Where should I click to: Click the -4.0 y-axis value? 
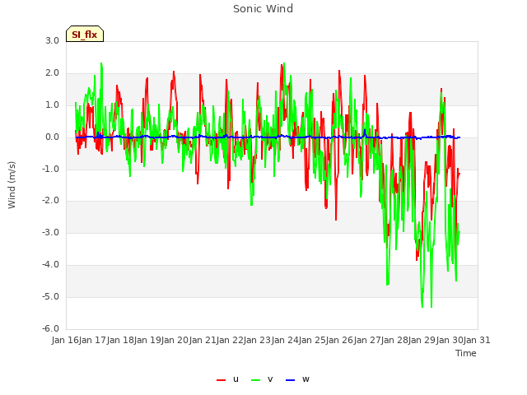pyautogui.click(x=51, y=265)
